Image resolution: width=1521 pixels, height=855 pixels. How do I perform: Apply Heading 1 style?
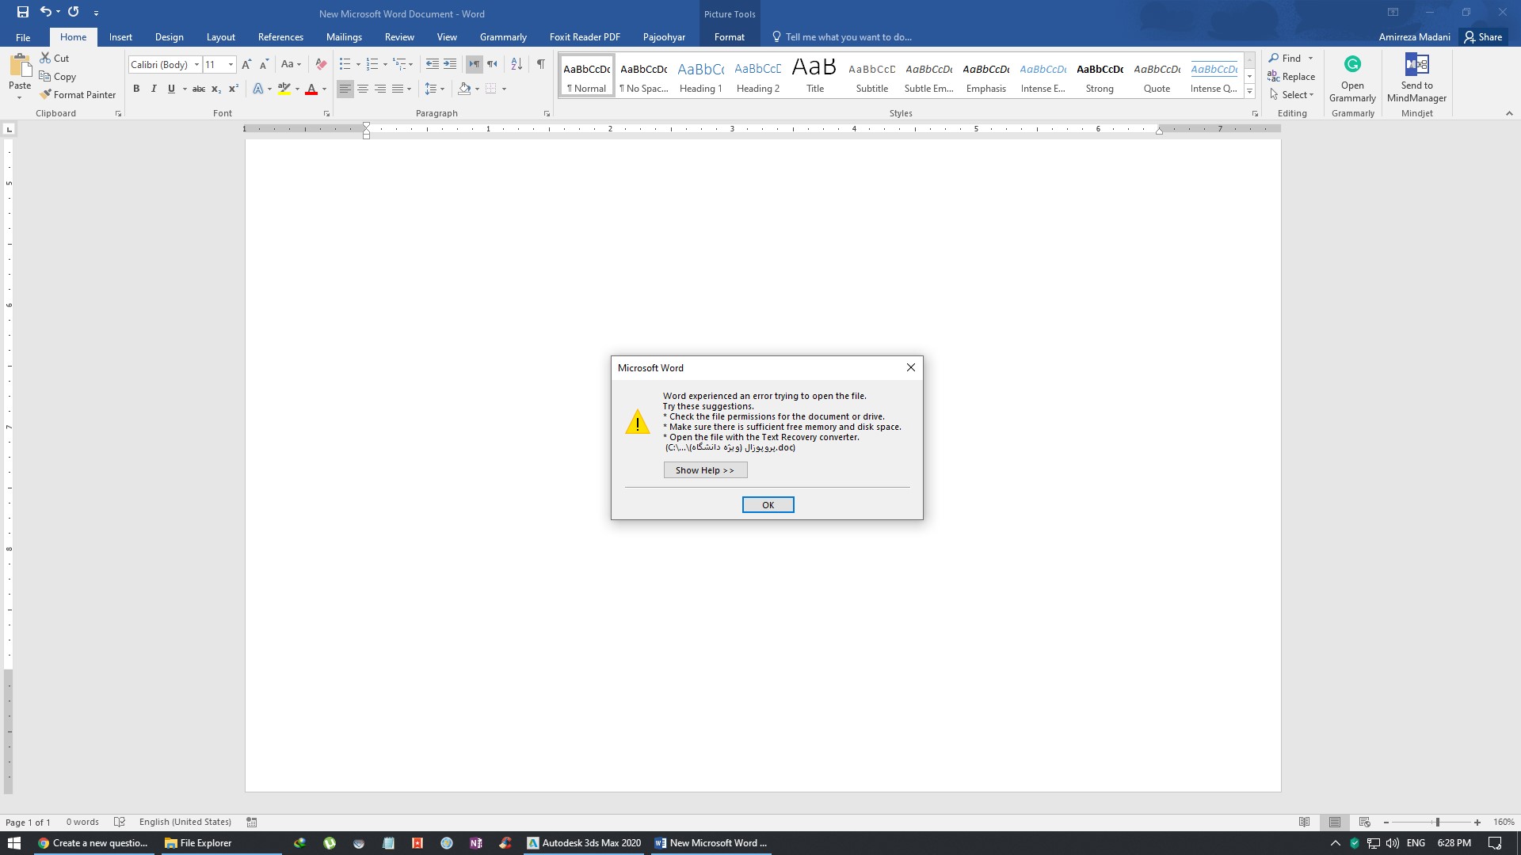[x=701, y=76]
